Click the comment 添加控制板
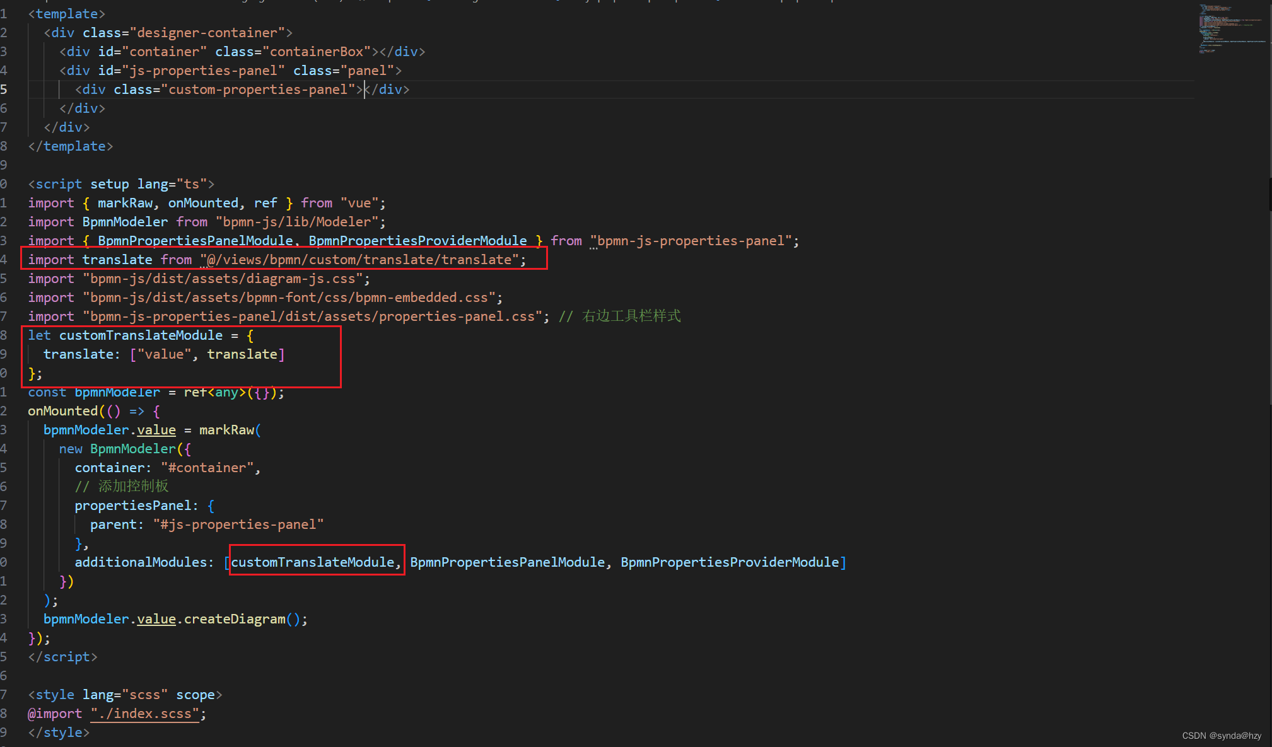The width and height of the screenshot is (1272, 747). (x=122, y=487)
